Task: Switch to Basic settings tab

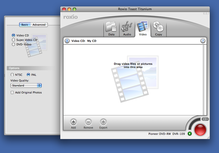Action: pos(25,25)
